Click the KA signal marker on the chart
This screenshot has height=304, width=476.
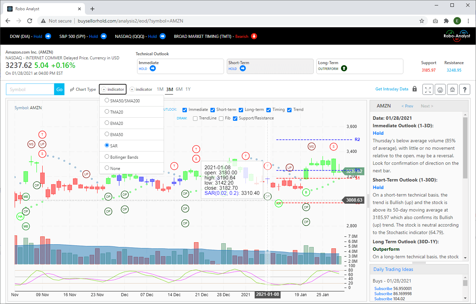279,203
